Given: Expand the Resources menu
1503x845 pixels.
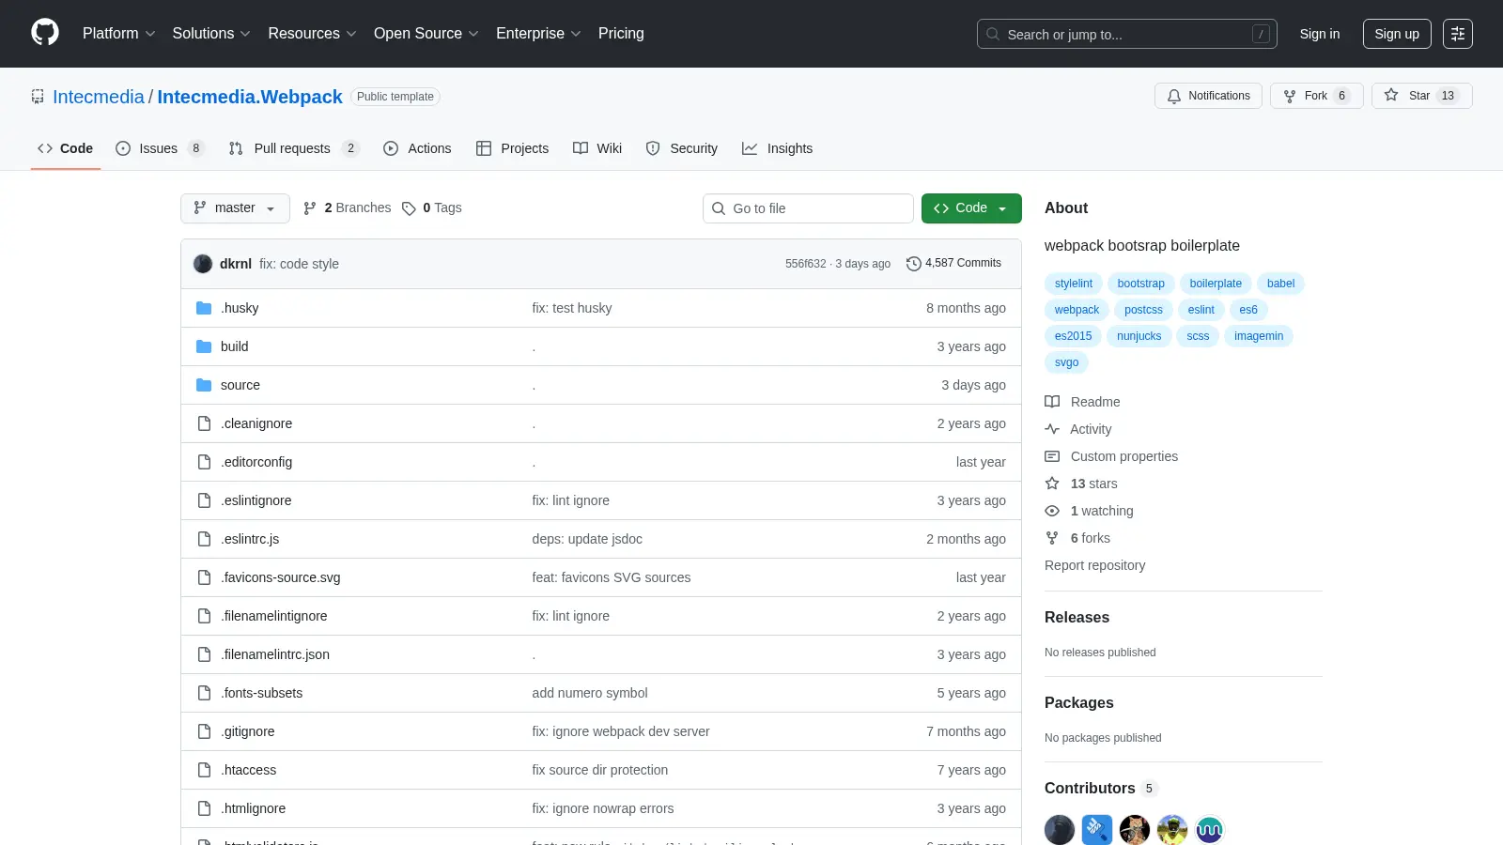Looking at the screenshot, I should (312, 34).
